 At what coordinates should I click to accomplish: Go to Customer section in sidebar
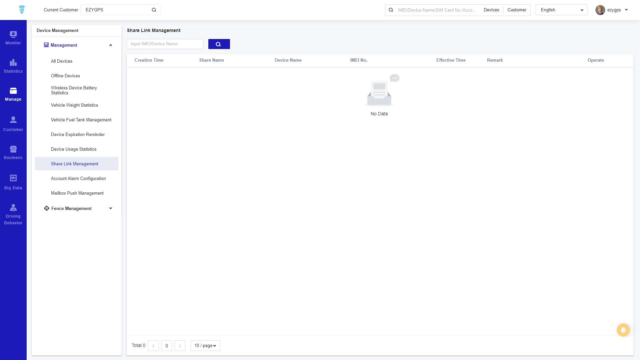pos(13,124)
